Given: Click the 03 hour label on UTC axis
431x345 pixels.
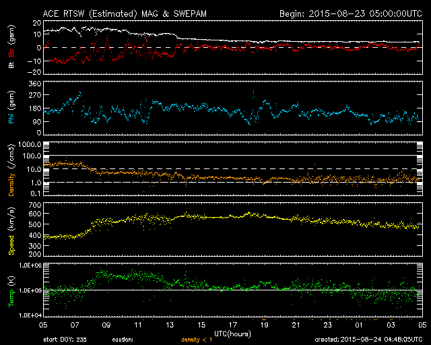Looking at the screenshot, I should [x=391, y=325].
